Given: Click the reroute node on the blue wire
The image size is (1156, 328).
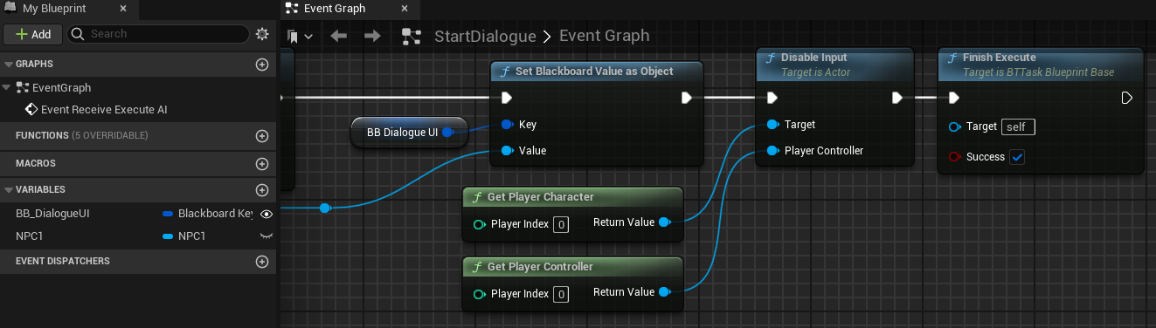Looking at the screenshot, I should [x=325, y=208].
